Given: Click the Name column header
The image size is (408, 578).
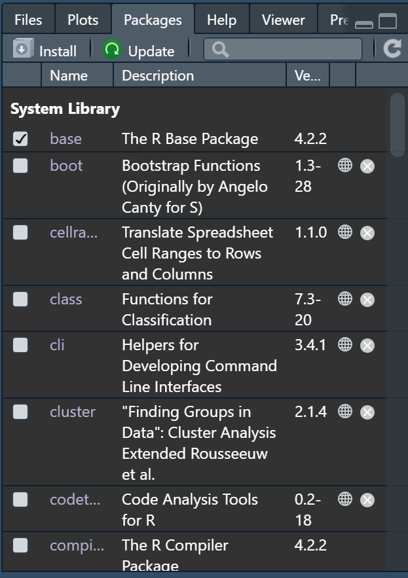Looking at the screenshot, I should [x=77, y=75].
